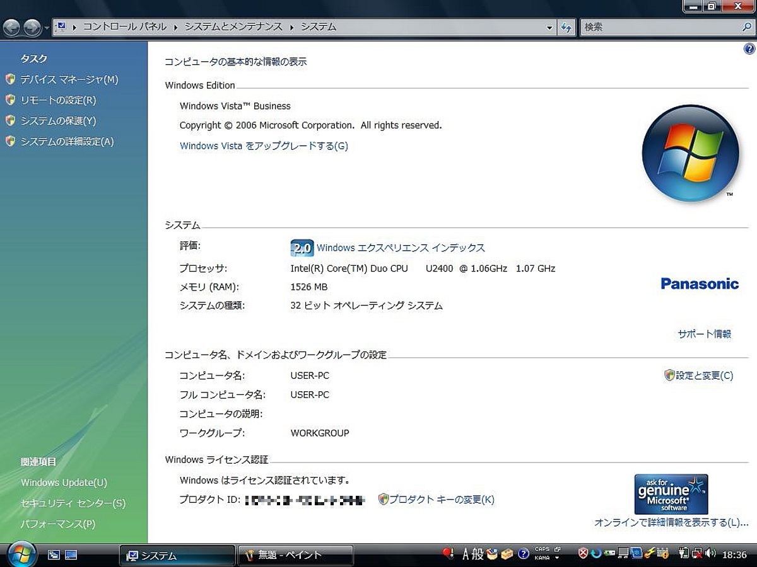Expand arrow before システム breadcrumb
Image resolution: width=757 pixels, height=567 pixels.
(292, 27)
